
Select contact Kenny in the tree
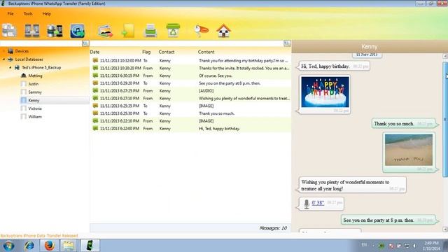[x=34, y=101]
